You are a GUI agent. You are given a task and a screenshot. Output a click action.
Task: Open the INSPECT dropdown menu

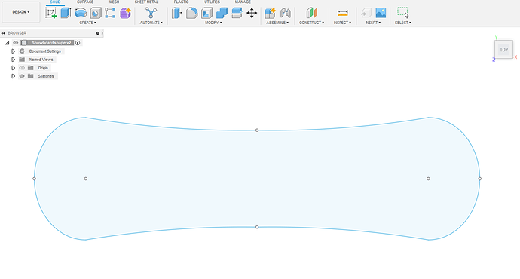(342, 23)
